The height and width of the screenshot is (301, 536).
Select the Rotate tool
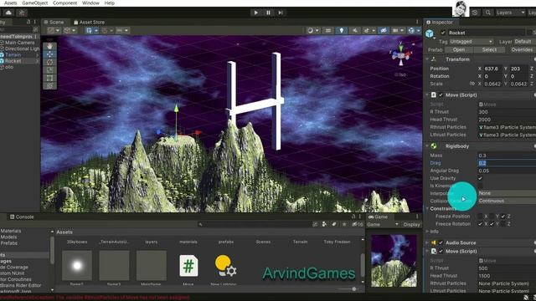[x=50, y=62]
